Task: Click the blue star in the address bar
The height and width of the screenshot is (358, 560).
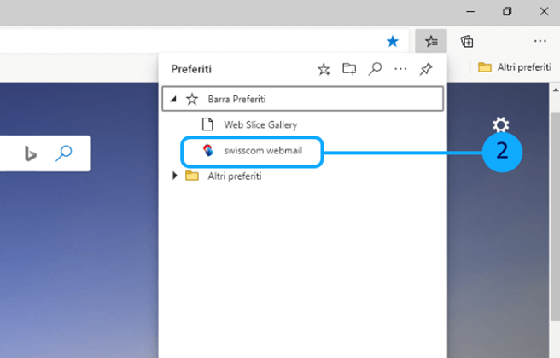Action: 393,40
